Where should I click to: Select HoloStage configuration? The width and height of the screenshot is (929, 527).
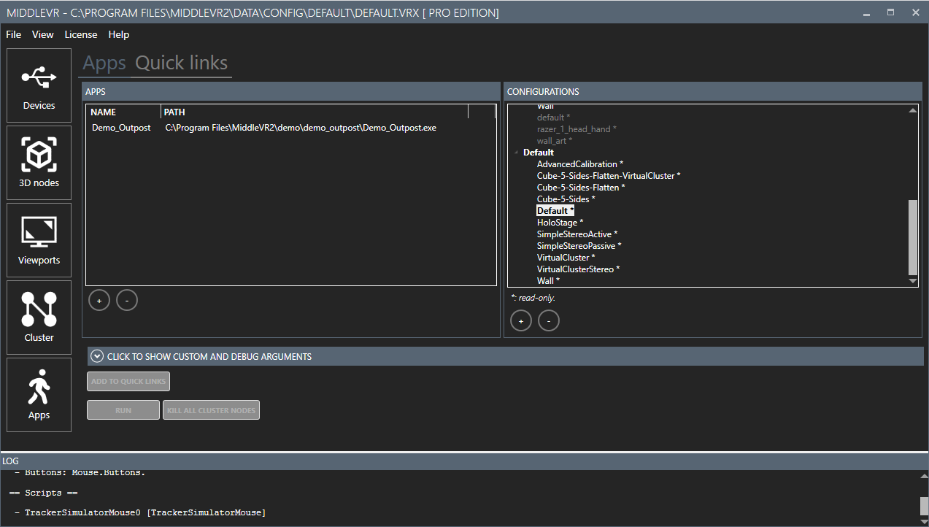[x=560, y=223]
